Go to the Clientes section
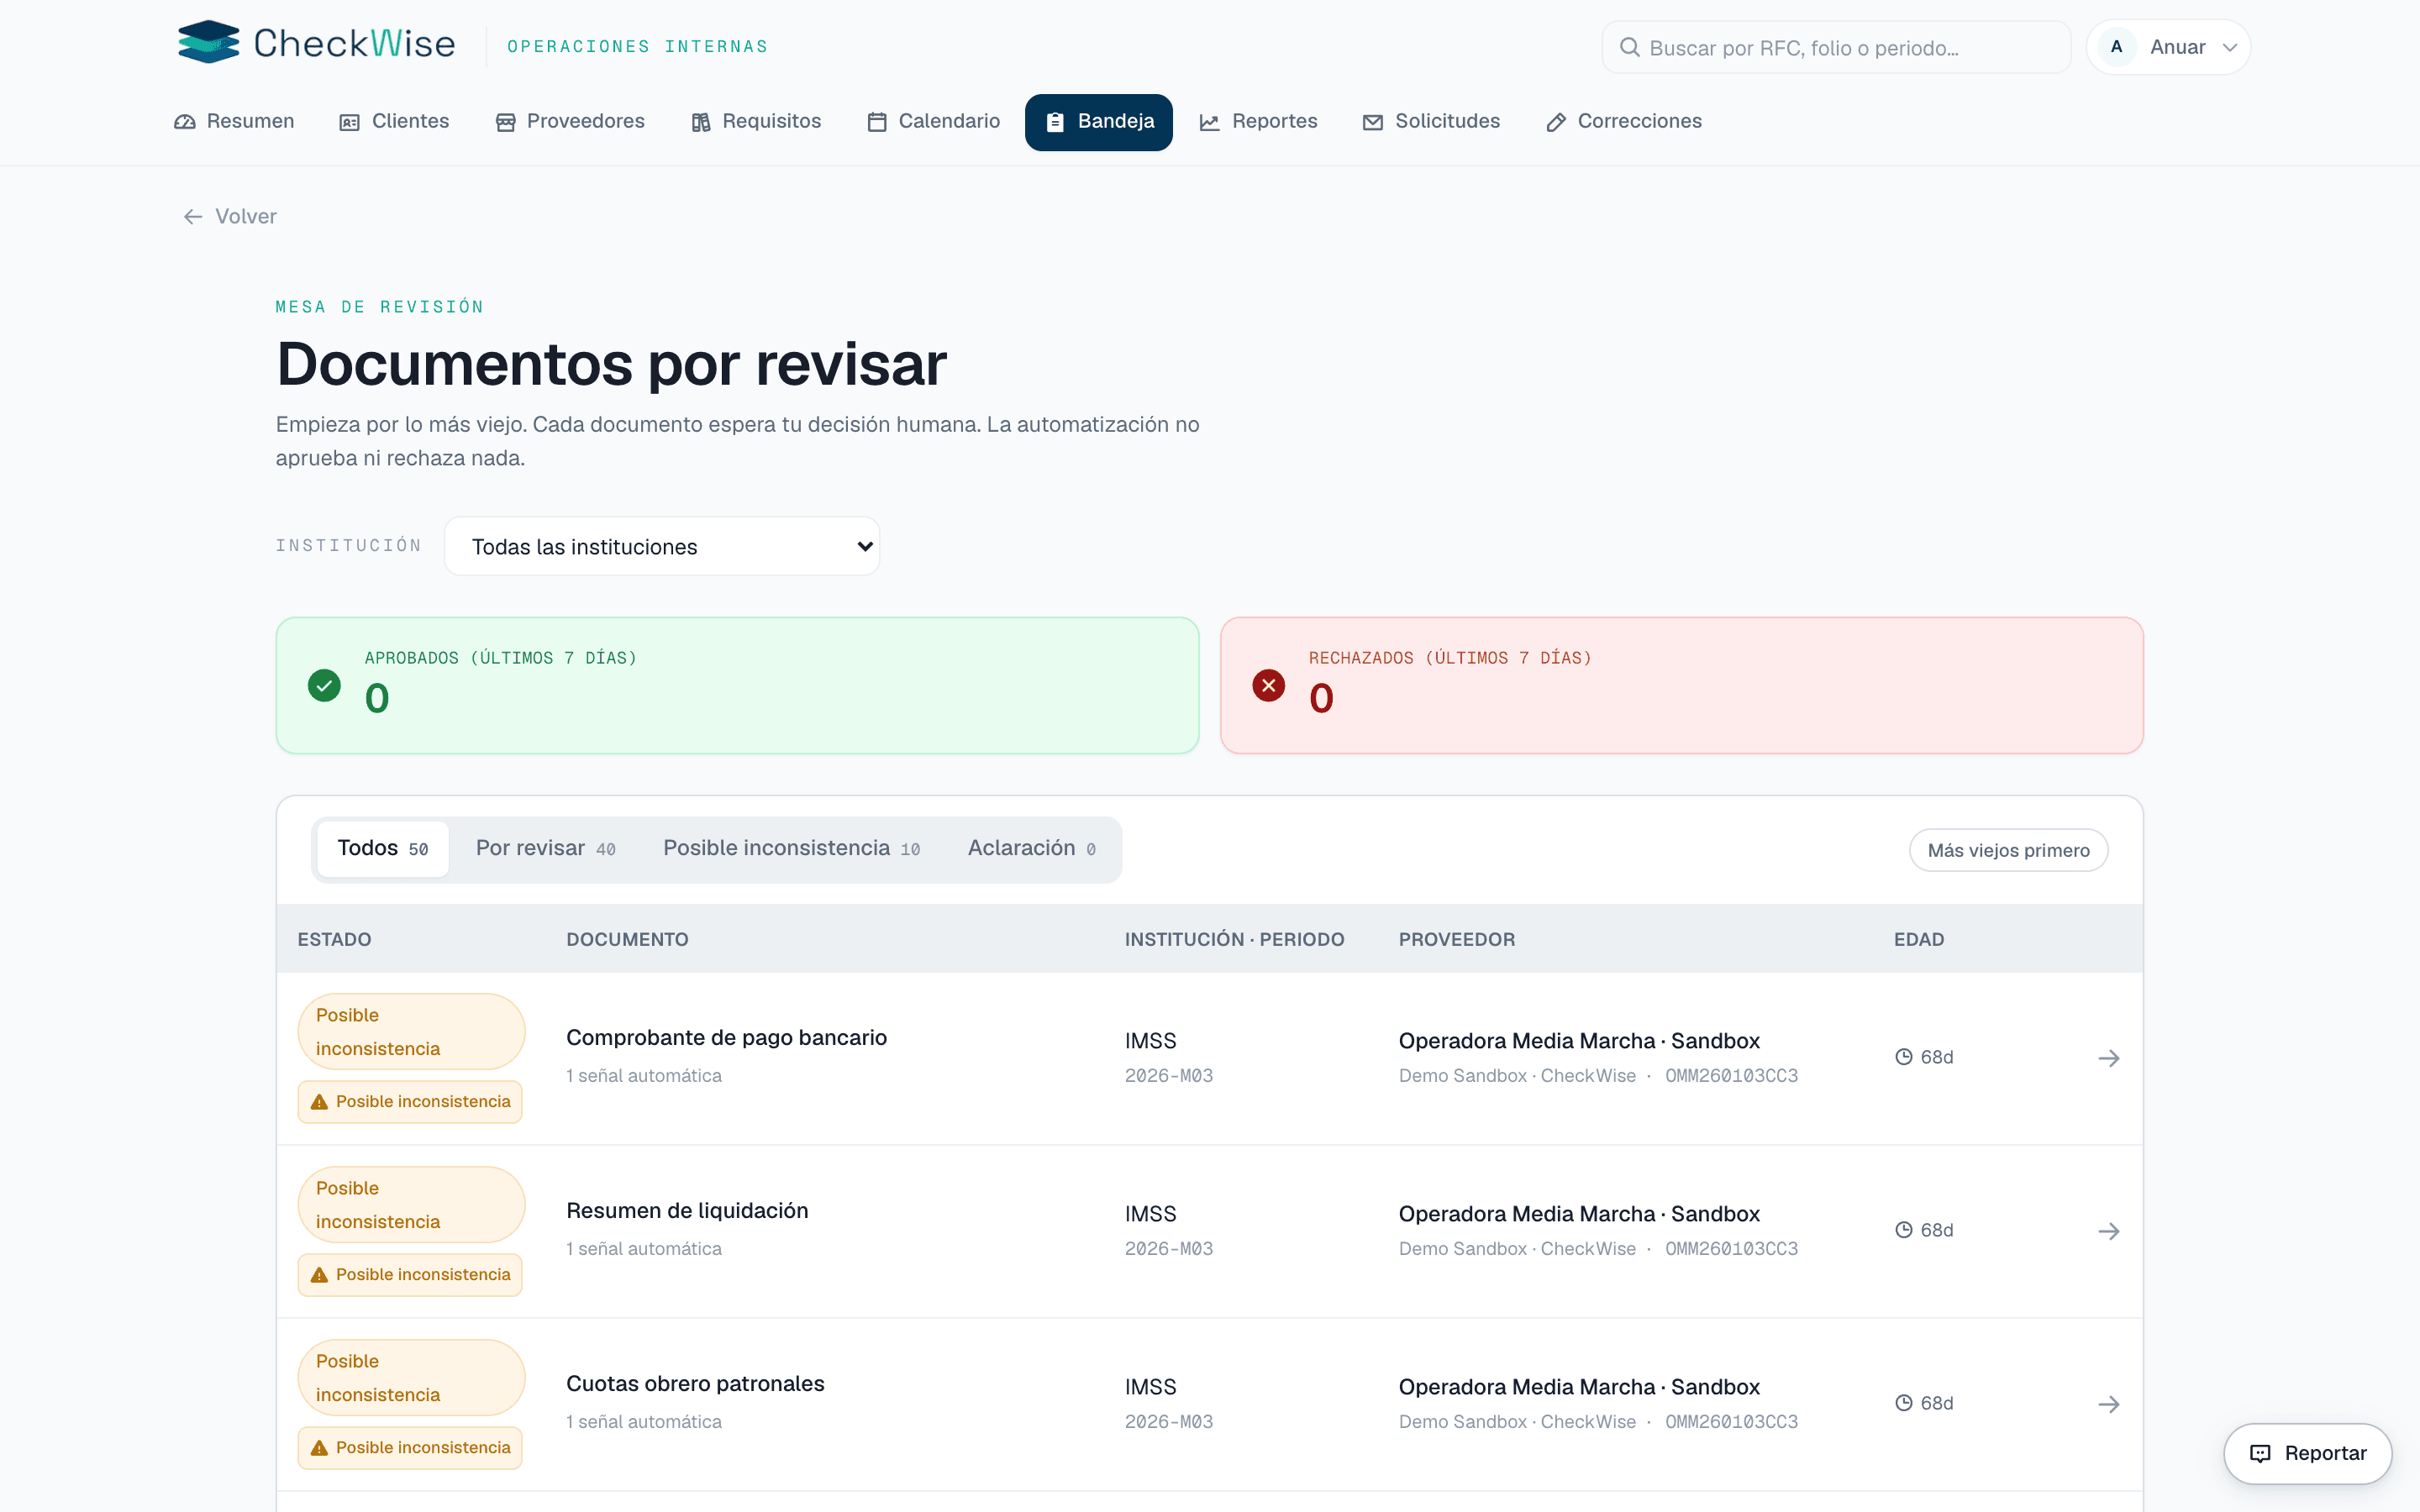The width and height of the screenshot is (2420, 1512). (395, 122)
